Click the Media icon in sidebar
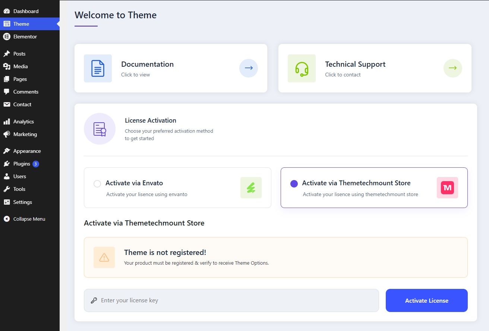489x331 pixels. tap(7, 66)
